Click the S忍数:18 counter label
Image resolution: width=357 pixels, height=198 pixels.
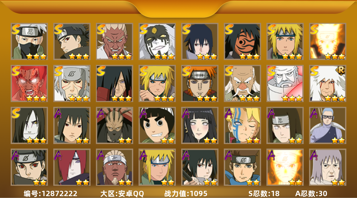[264, 193]
